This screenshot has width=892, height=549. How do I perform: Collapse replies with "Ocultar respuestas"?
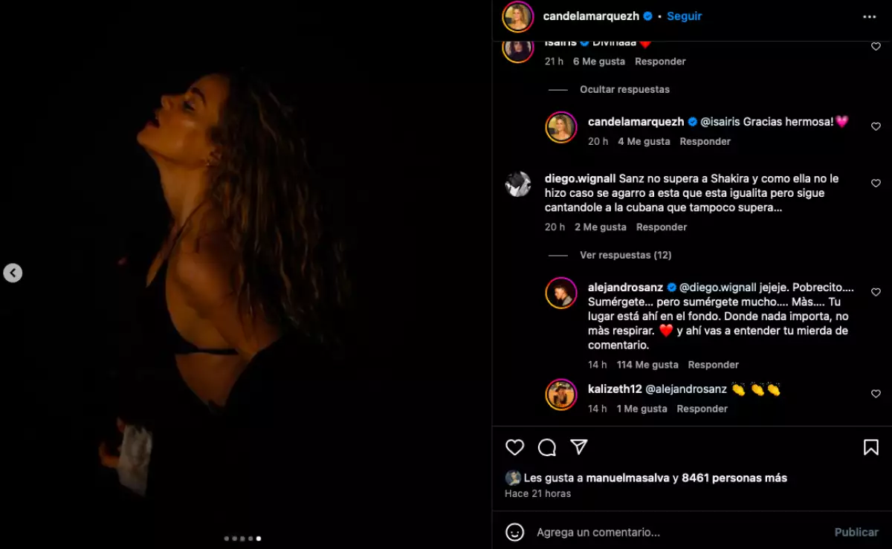[x=624, y=89]
